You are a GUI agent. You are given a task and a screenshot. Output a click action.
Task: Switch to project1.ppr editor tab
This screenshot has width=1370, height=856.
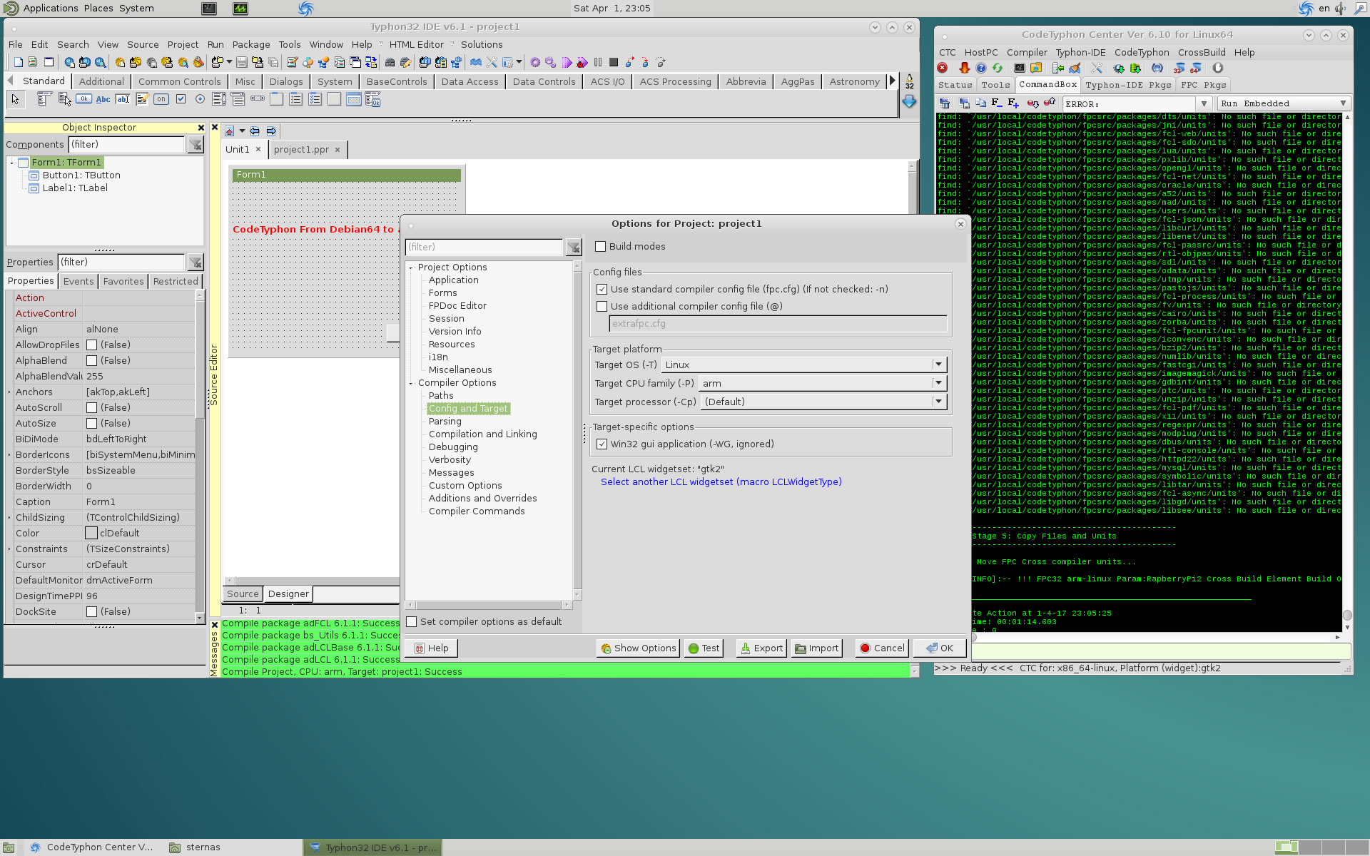coord(301,149)
